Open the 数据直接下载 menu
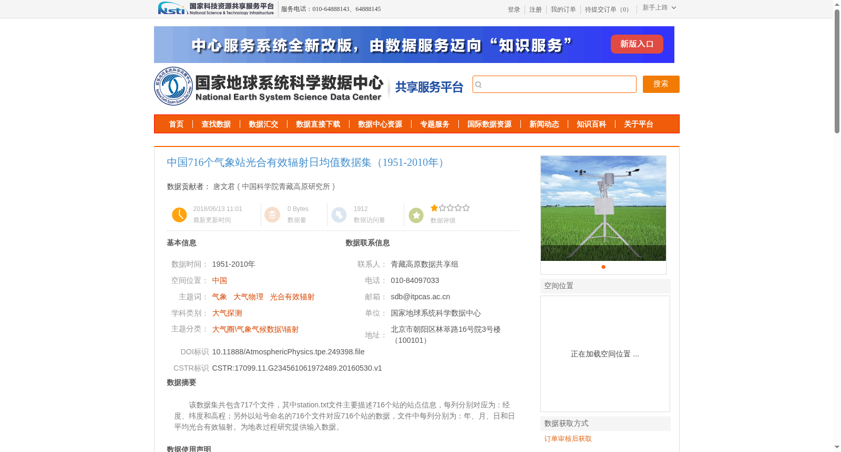The height and width of the screenshot is (452, 841). [x=318, y=124]
